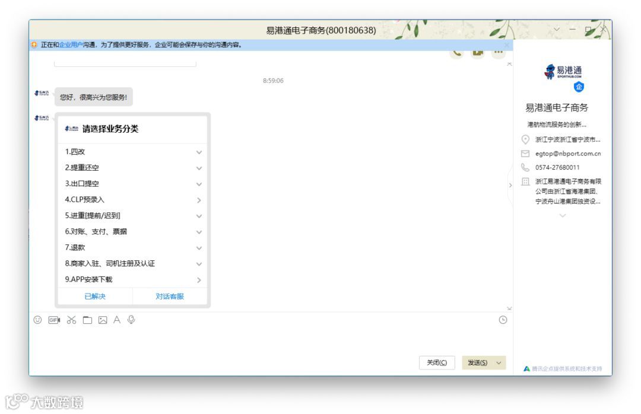Viewport: 641px width, 414px height.
Task: Click the 请选择业务分类 card heading
Action: click(110, 129)
